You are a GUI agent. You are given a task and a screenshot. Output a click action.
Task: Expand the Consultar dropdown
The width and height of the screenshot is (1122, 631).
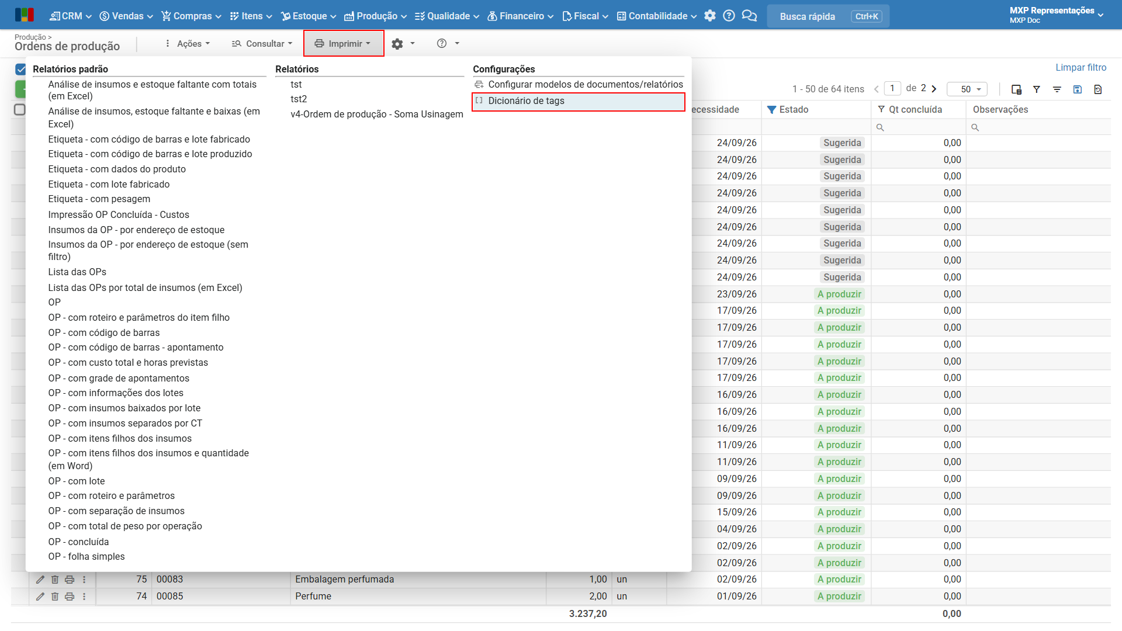pyautogui.click(x=262, y=44)
